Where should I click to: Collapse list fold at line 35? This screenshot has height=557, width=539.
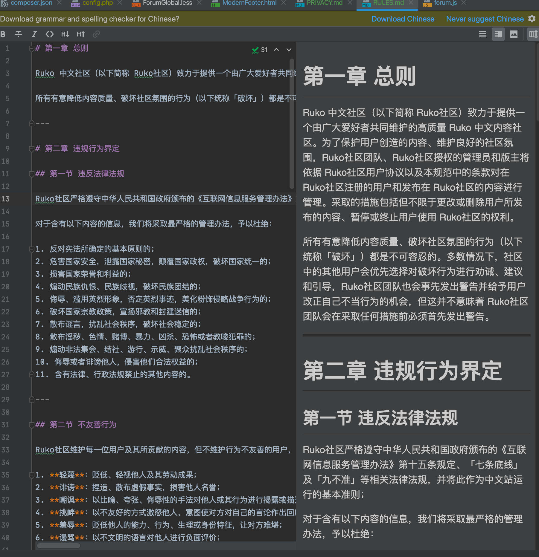31,475
